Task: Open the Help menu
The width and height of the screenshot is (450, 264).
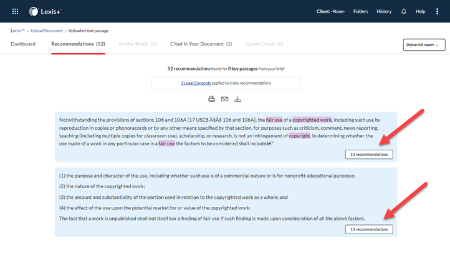Action: click(x=421, y=11)
